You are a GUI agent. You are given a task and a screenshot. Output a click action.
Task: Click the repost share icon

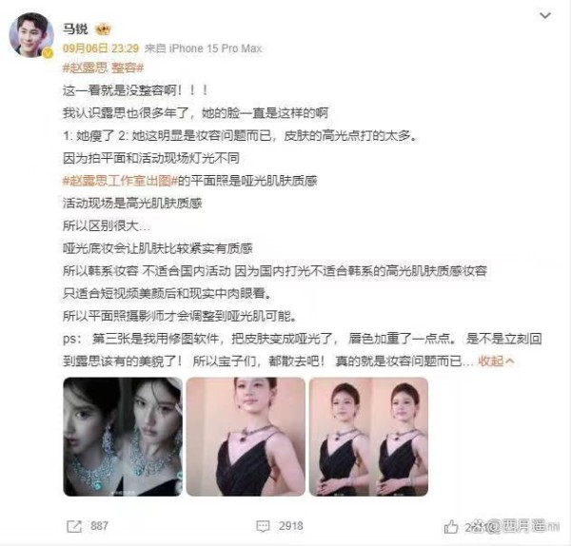point(74,526)
